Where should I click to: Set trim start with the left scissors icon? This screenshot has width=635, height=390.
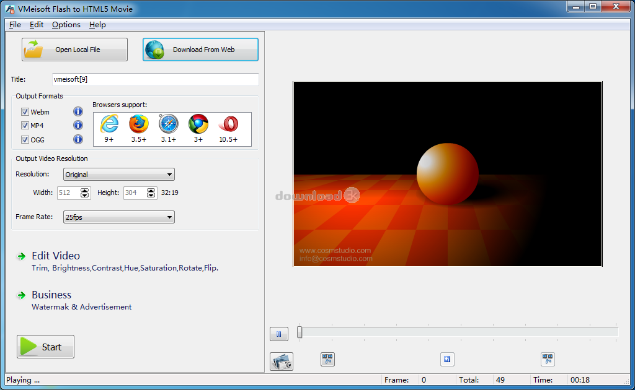pos(327,359)
